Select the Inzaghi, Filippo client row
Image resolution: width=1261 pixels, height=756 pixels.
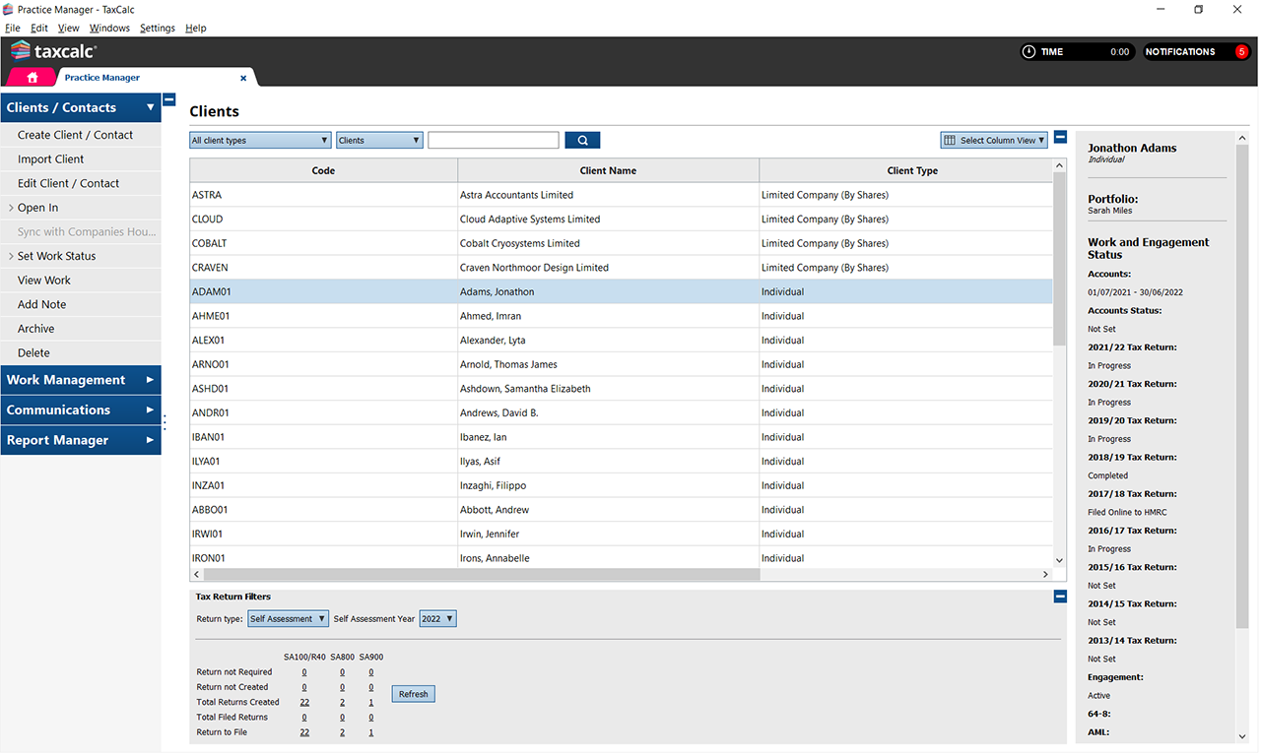point(621,485)
